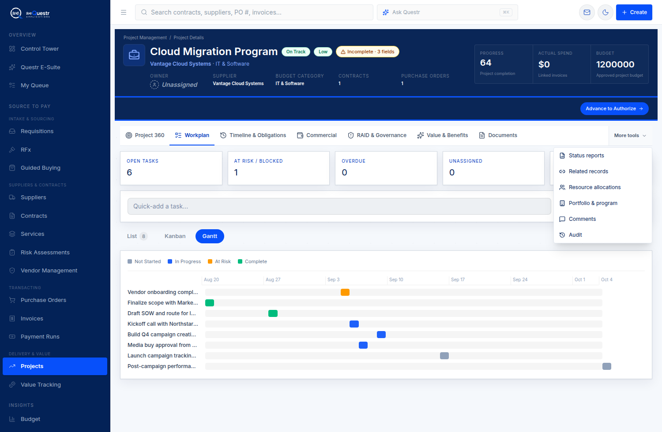
Task: Open Budget chart icon in the sidebar
Action: click(x=12, y=419)
